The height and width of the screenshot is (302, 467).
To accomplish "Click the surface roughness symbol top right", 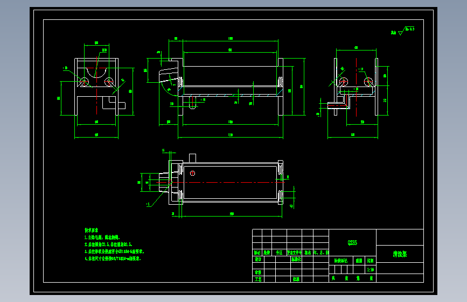I will (x=403, y=31).
